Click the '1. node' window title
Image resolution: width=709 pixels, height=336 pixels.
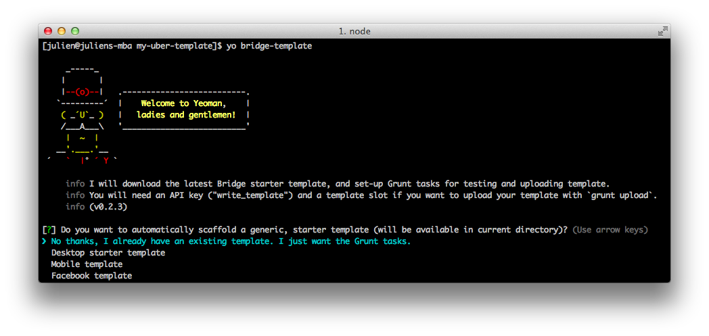[x=354, y=32]
